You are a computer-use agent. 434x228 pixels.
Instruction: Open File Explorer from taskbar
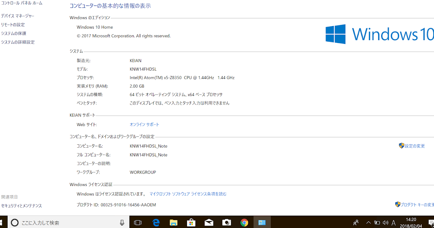[174, 223]
